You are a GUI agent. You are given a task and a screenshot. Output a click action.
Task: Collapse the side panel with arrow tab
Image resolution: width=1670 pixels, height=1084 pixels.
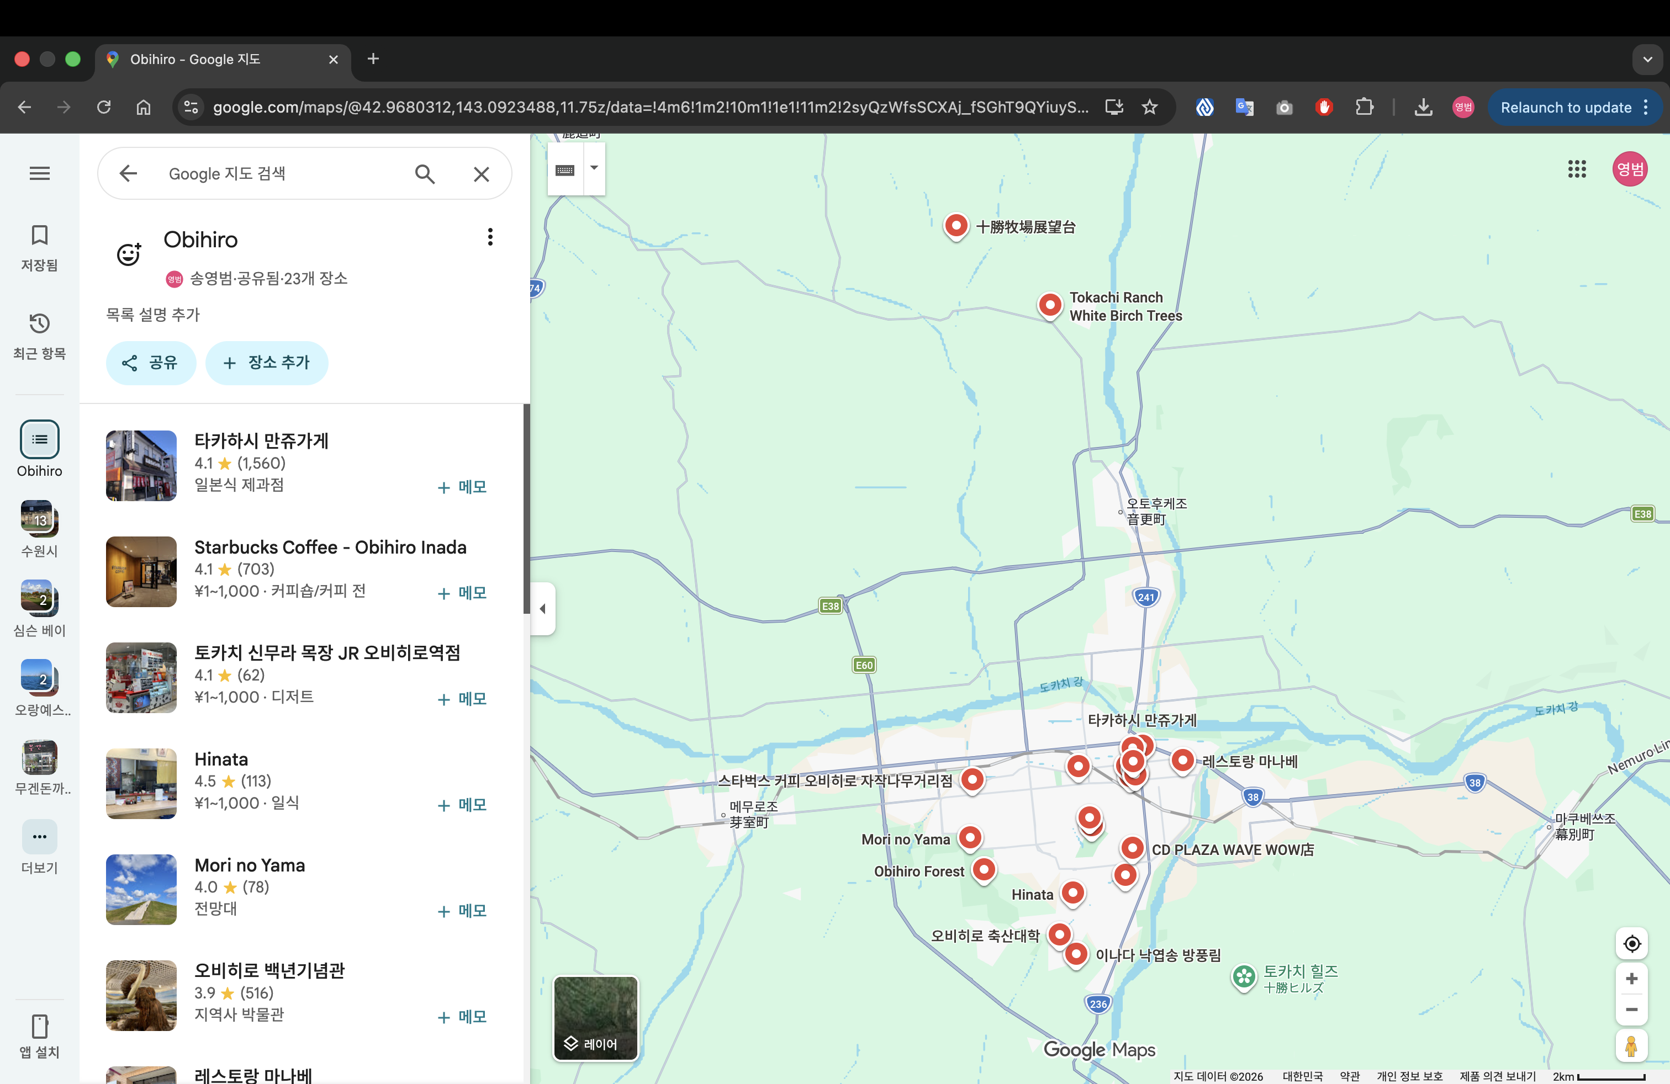(x=542, y=609)
